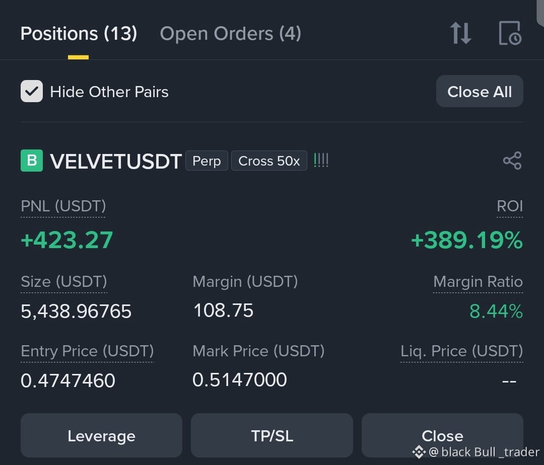Viewport: 544px width, 465px height.
Task: Switch to Open Orders (4) tab
Action: pos(230,34)
